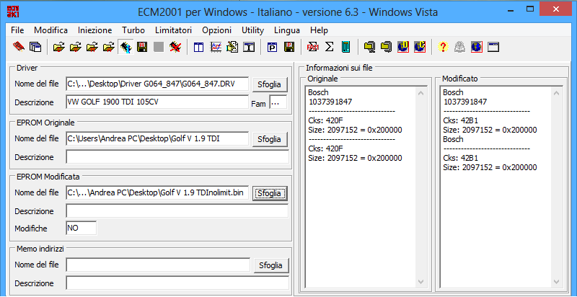577x297 pixels.
Task: Open the File menu
Action: [x=17, y=30]
